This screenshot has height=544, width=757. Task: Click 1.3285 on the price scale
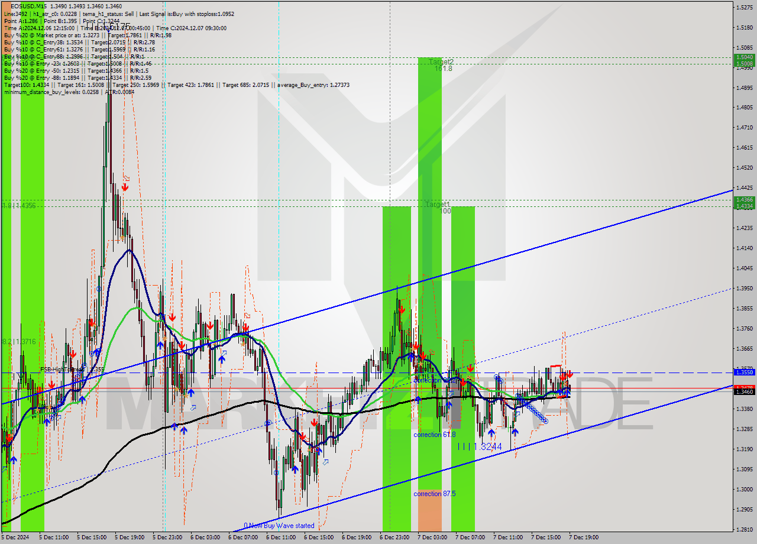pyautogui.click(x=744, y=429)
